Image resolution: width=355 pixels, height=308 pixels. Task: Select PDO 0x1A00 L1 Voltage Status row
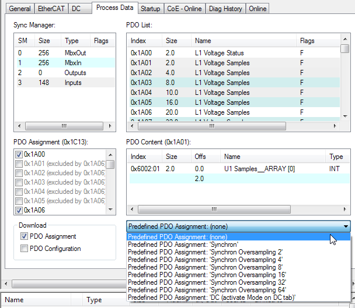pos(234,53)
